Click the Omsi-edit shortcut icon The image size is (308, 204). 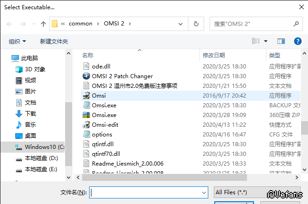click(86, 124)
